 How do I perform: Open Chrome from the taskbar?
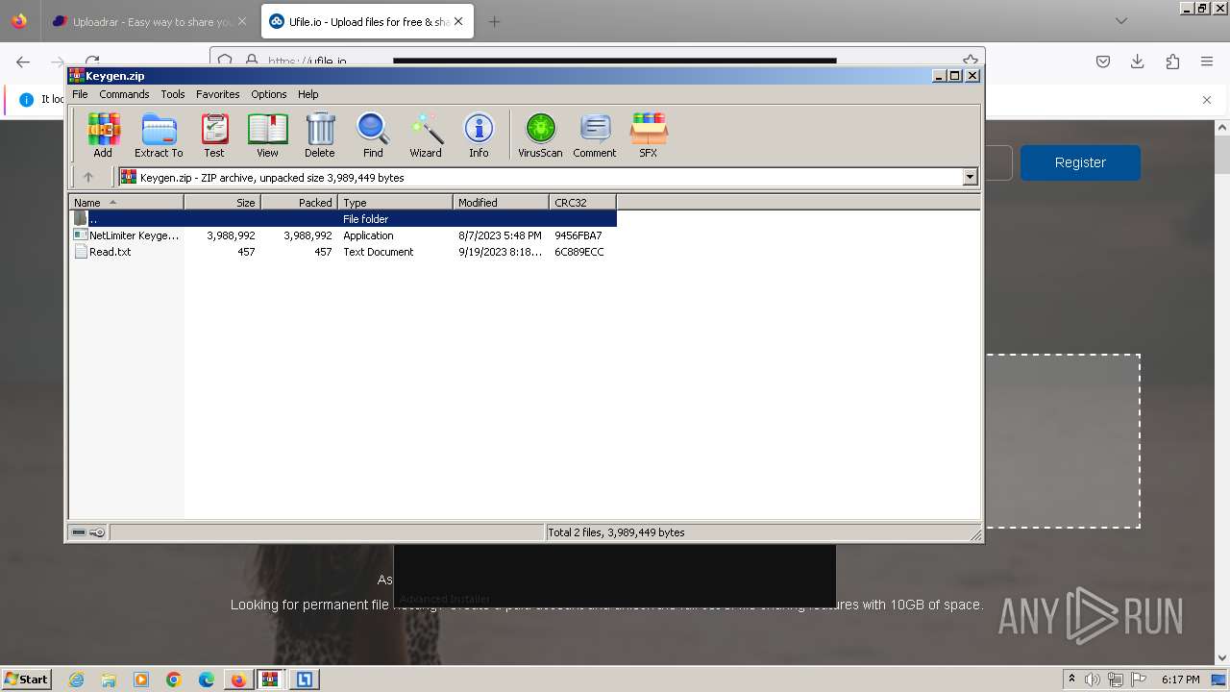[174, 680]
